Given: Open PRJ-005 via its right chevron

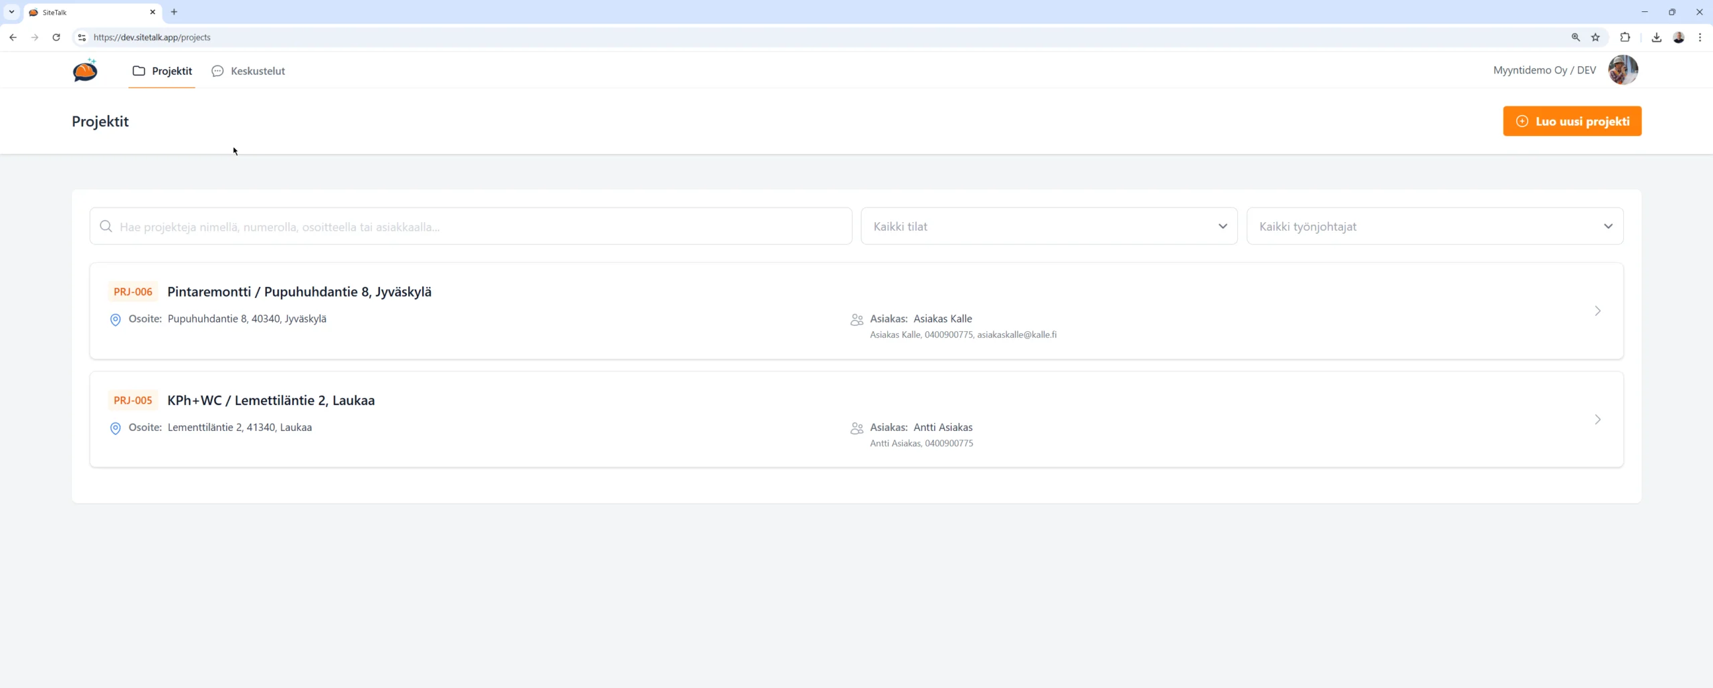Looking at the screenshot, I should tap(1597, 420).
